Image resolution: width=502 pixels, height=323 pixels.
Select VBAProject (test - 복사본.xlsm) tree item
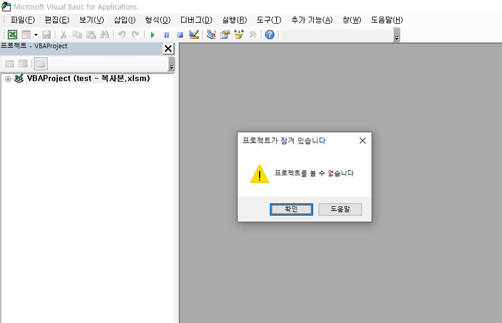(x=88, y=78)
